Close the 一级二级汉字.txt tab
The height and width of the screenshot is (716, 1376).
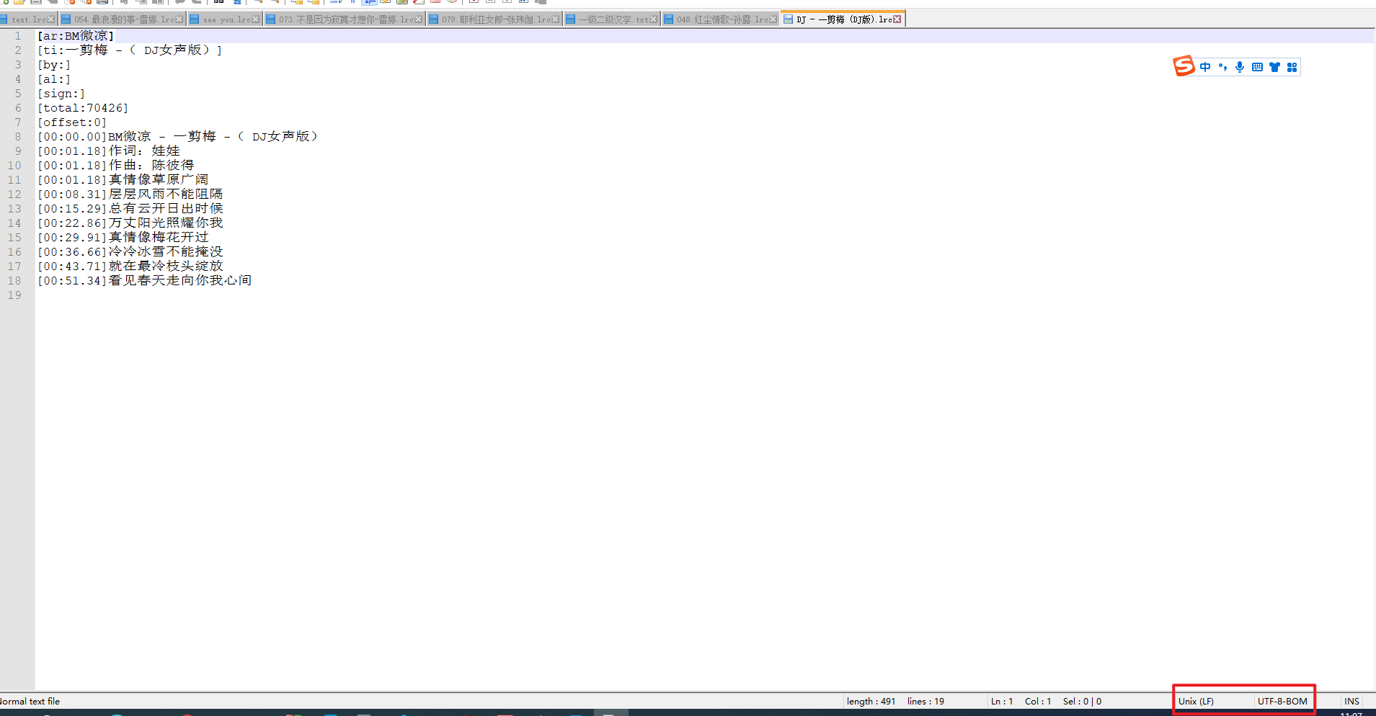click(653, 19)
